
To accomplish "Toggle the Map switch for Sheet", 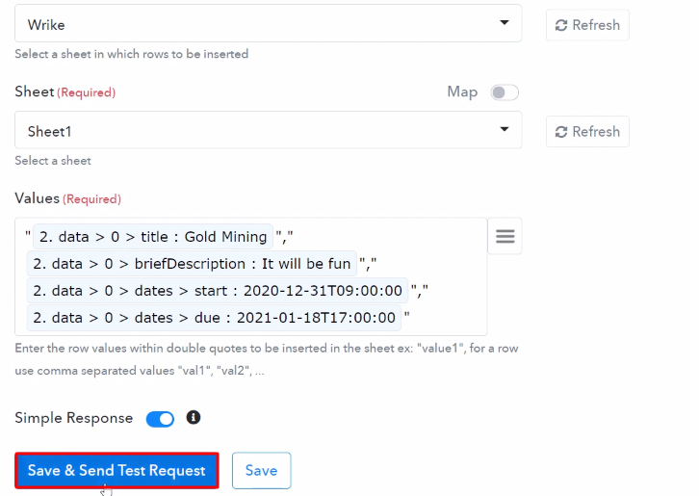I will (505, 92).
